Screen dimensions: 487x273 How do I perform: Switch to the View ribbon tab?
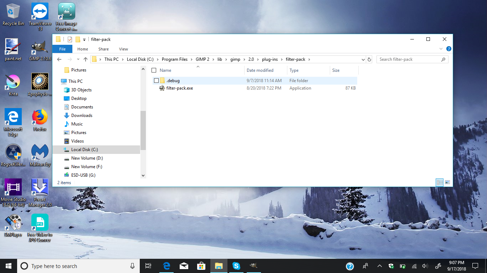click(123, 49)
